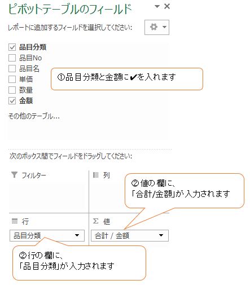Viewport: 250px width, 285px height.
Task: Open the 品目分類 row field dropdown
Action: click(x=77, y=235)
